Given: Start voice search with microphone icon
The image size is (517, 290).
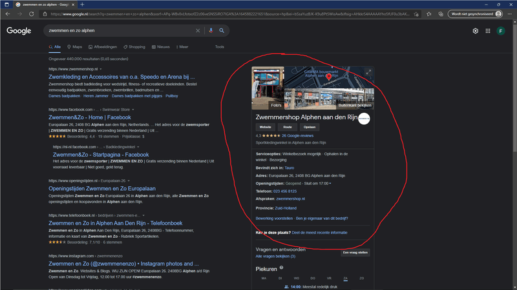Looking at the screenshot, I should 211,30.
